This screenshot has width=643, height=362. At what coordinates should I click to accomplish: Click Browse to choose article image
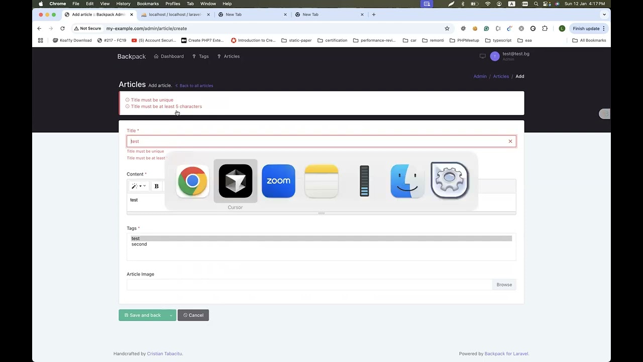[x=504, y=285]
